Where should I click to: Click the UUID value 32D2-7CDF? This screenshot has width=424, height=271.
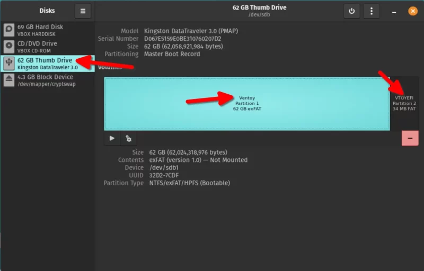coord(164,175)
